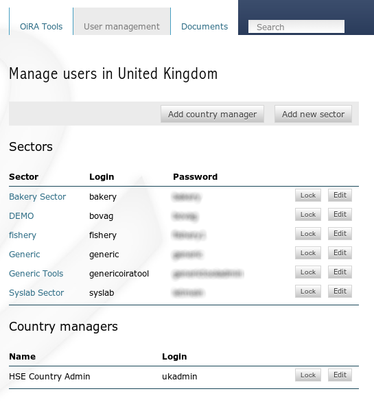Focus the Search input field
Viewport: 374px width, 411px height.
[x=296, y=27]
